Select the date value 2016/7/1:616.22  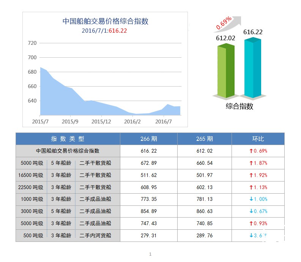104,31
